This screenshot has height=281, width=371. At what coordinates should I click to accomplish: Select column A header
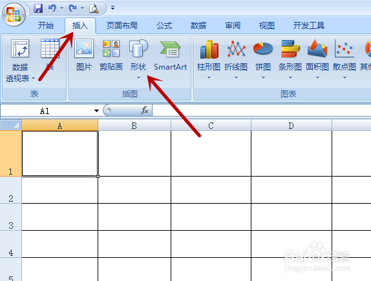point(60,125)
